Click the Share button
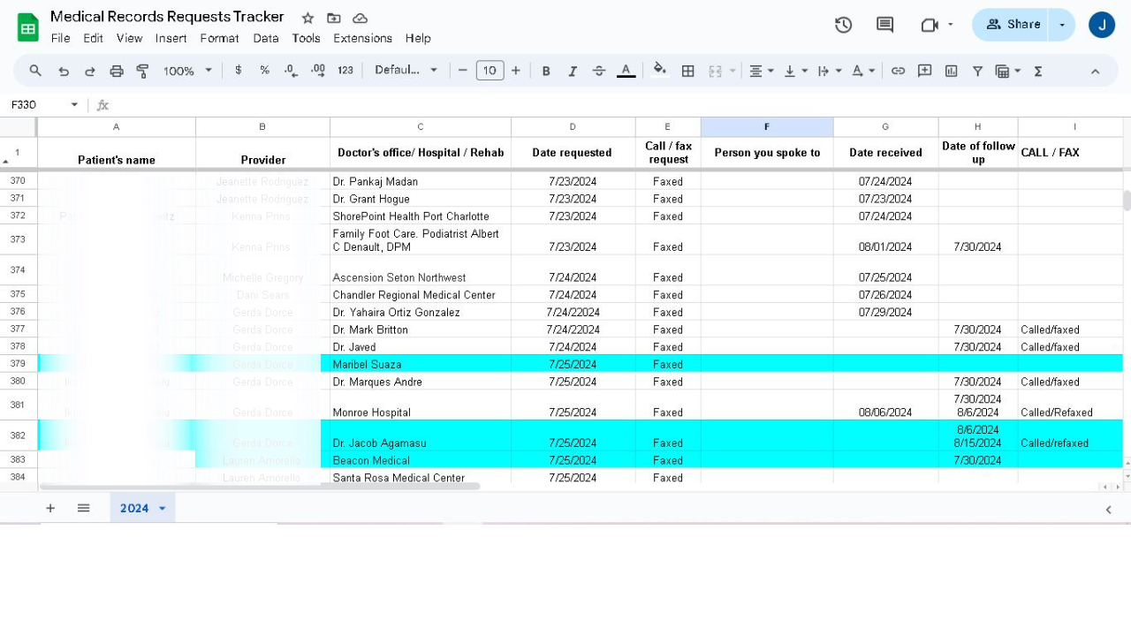This screenshot has width=1131, height=636. pos(1013,25)
